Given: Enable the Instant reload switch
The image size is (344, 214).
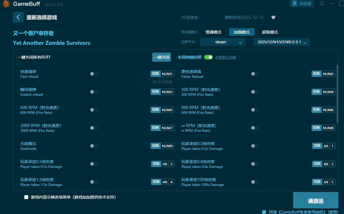Looking at the screenshot, I should [x=94, y=92].
